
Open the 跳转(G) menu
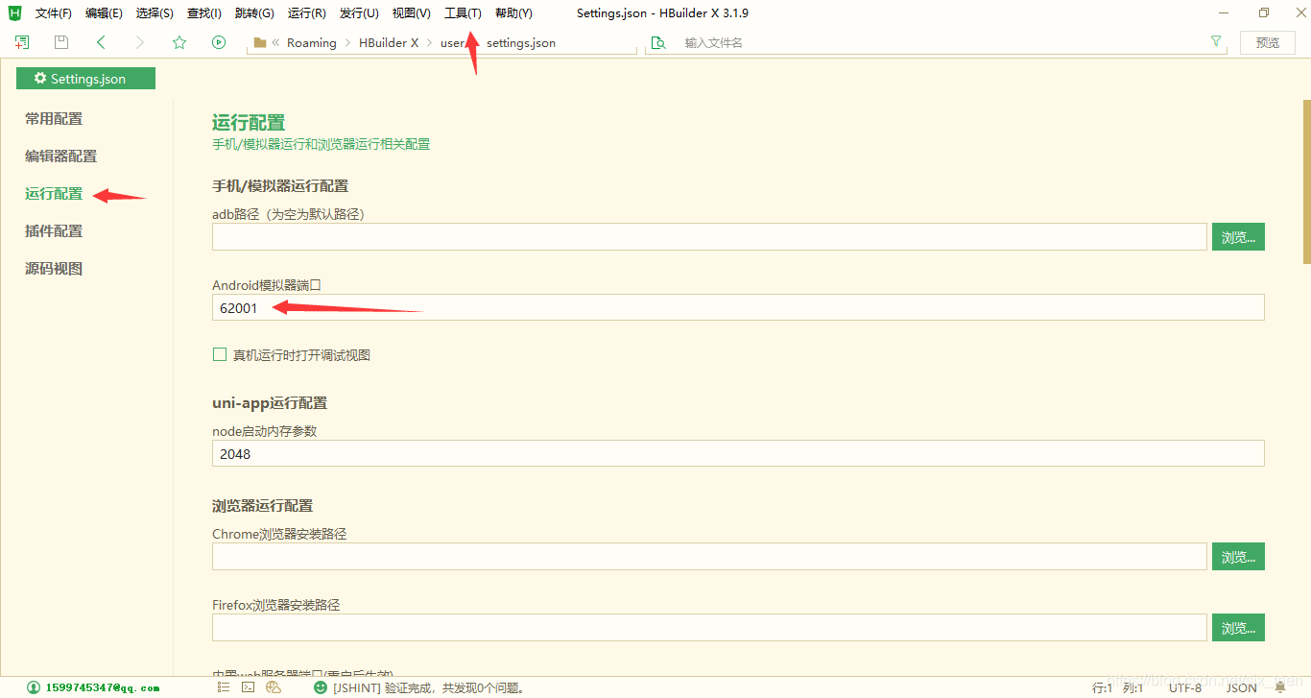click(254, 13)
